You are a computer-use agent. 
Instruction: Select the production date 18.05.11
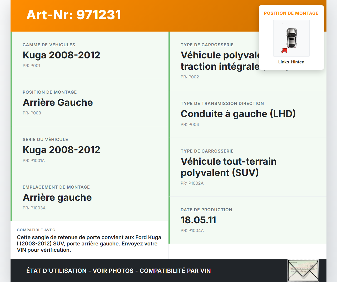click(198, 220)
